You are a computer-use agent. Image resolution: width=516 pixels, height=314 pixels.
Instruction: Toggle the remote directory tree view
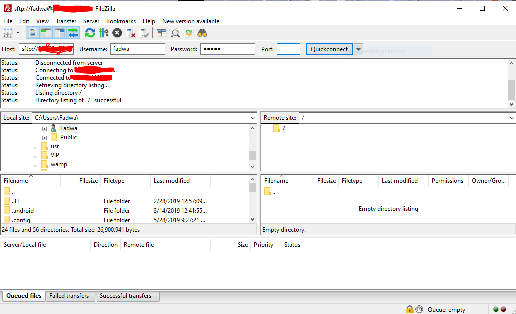pyautogui.click(x=59, y=33)
